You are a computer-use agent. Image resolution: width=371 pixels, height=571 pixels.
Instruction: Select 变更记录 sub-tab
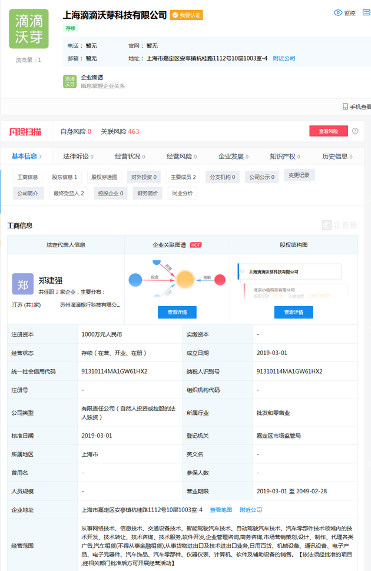[299, 175]
